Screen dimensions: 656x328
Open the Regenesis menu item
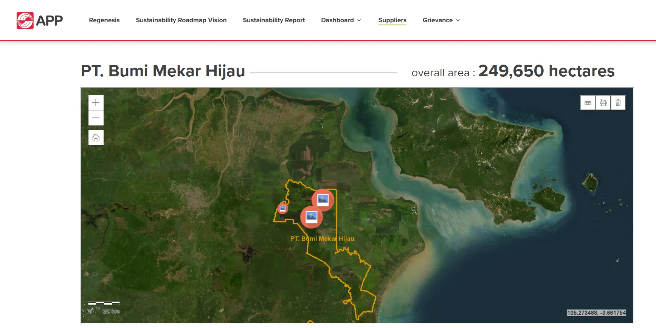point(104,20)
